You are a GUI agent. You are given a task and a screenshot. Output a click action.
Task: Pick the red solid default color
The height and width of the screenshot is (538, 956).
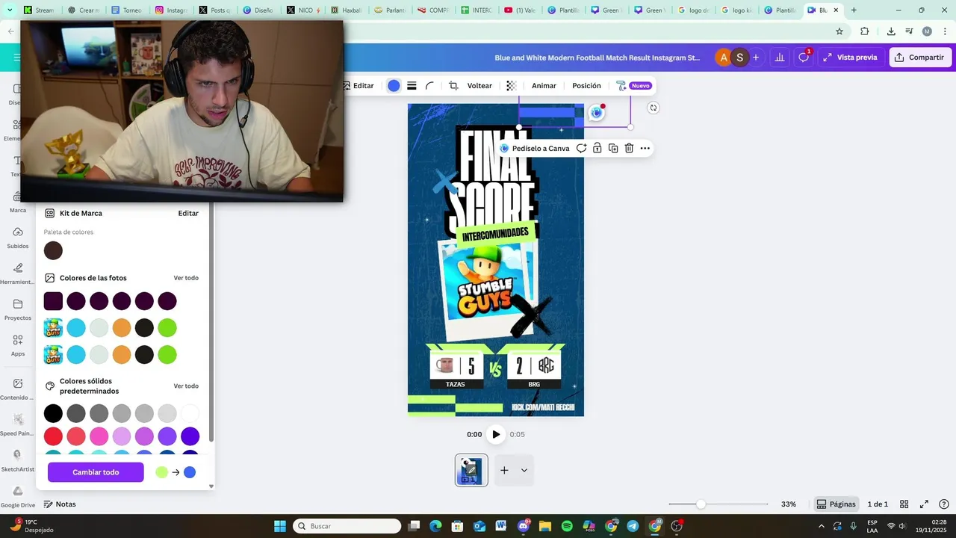point(53,436)
